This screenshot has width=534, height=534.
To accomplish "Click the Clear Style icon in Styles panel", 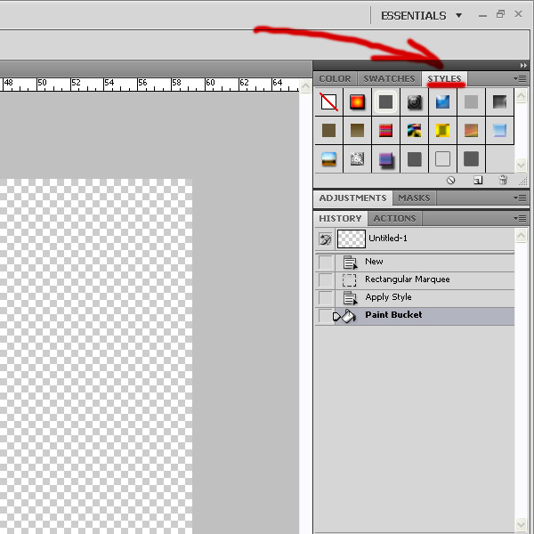I will point(450,180).
